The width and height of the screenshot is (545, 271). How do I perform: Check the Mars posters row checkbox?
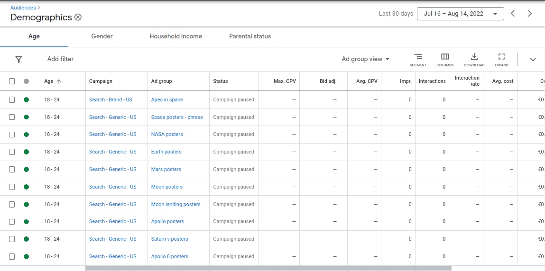point(12,169)
